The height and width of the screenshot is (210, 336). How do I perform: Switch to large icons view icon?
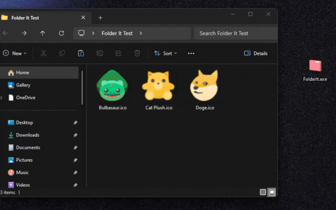[272, 192]
